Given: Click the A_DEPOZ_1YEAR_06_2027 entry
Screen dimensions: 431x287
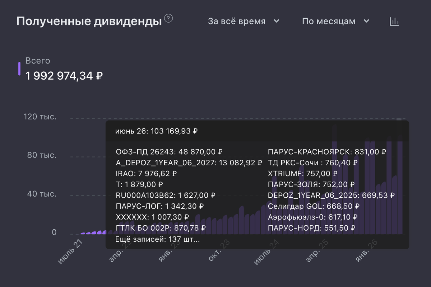Looking at the screenshot, I should 189,163.
